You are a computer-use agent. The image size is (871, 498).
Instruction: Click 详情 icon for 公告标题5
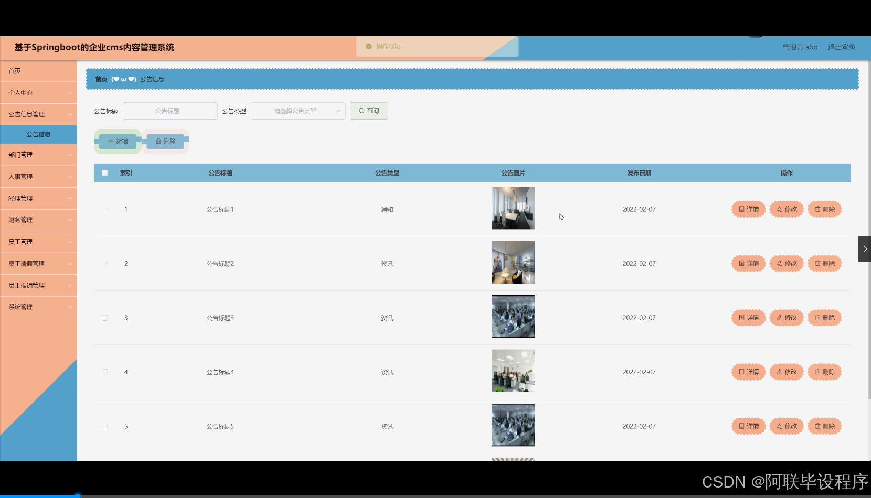pos(748,426)
